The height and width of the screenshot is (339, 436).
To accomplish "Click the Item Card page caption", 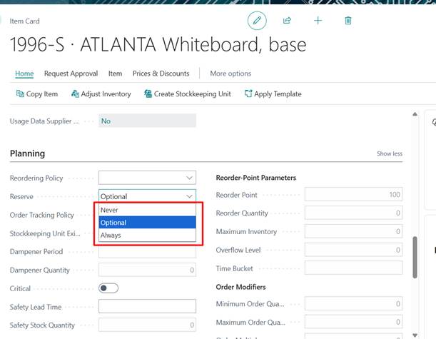I will point(24,21).
